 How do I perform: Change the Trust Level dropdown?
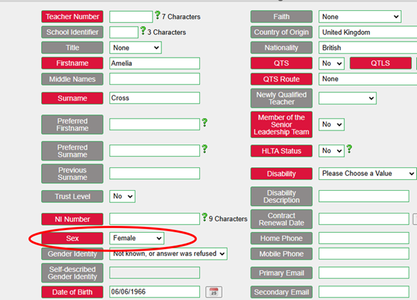[122, 196]
